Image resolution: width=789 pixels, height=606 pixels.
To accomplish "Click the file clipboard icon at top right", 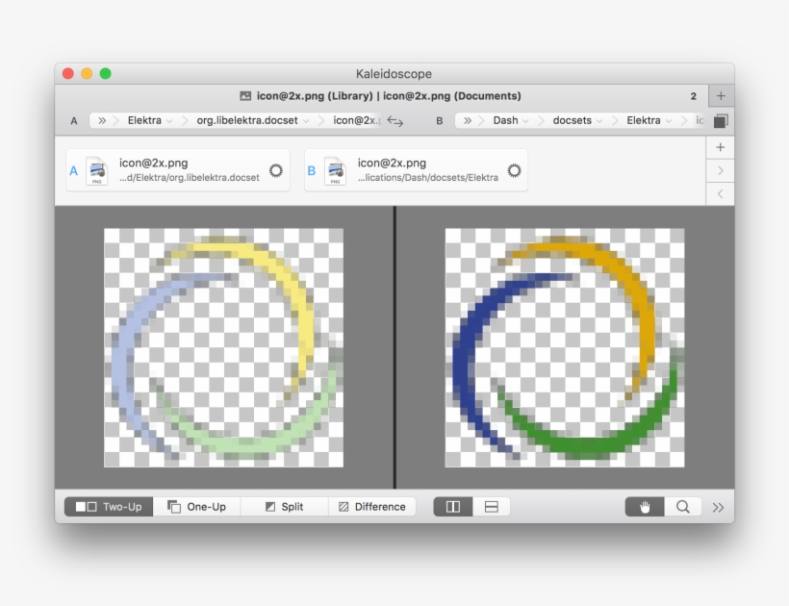I will tap(723, 120).
